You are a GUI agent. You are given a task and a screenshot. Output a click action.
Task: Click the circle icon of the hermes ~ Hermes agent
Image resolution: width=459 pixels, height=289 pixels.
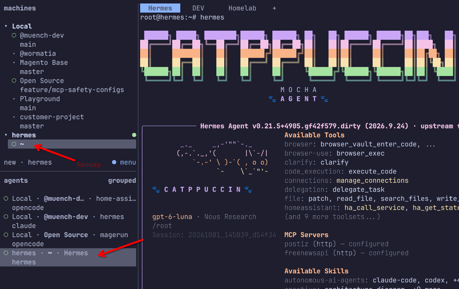(6, 253)
